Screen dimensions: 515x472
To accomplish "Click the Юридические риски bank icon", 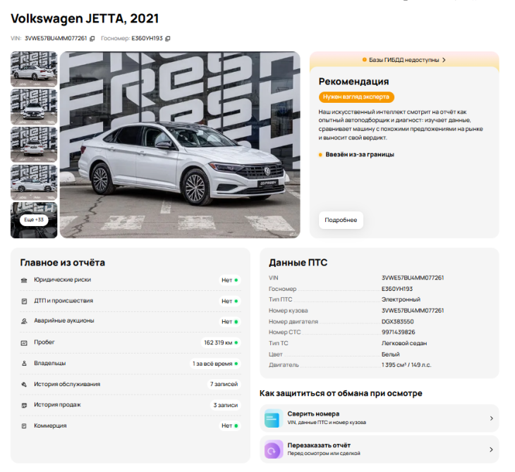I will pos(24,280).
